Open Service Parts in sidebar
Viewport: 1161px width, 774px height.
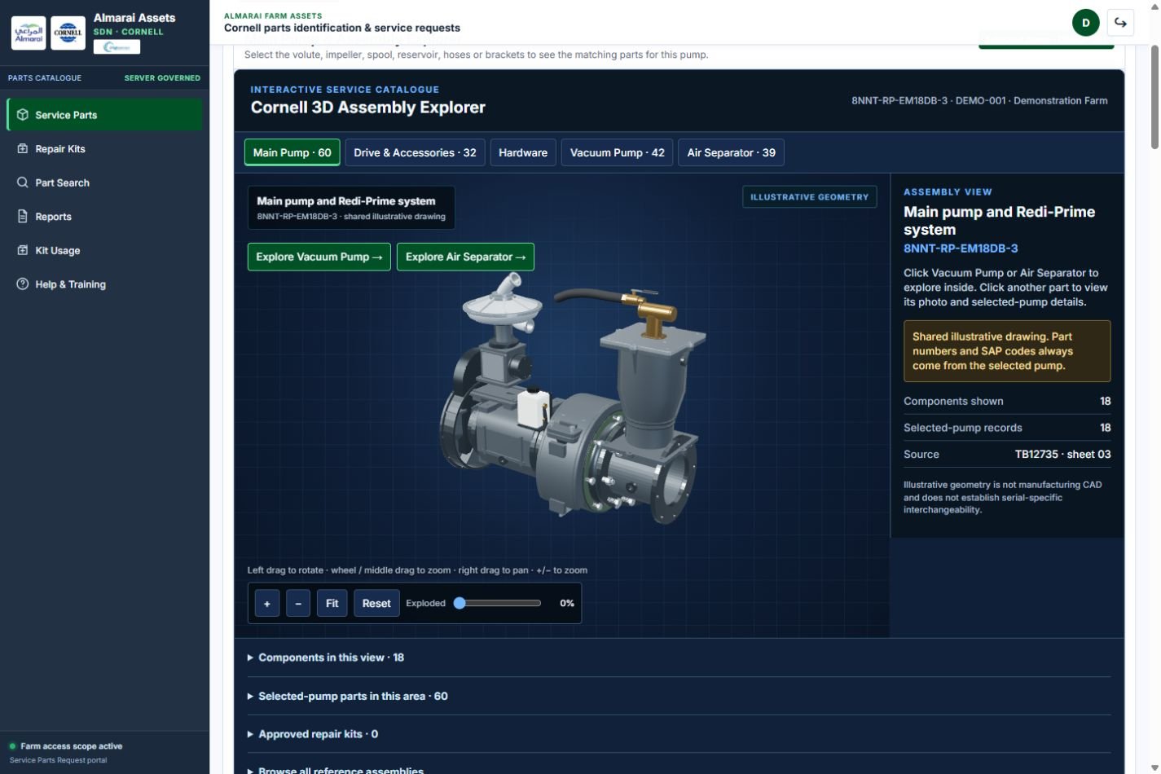coord(104,115)
